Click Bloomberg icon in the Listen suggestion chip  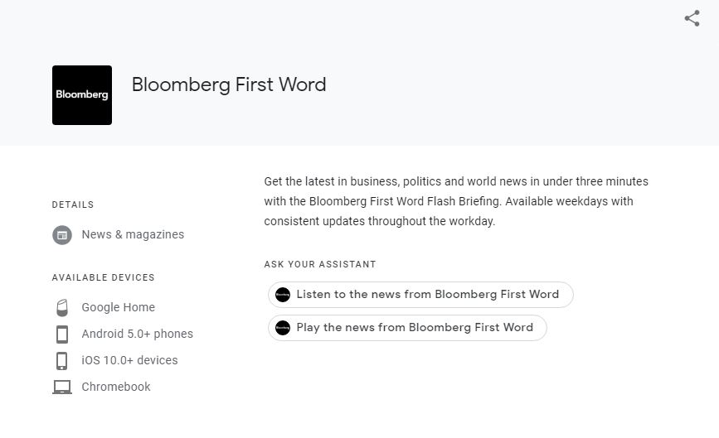(x=283, y=295)
